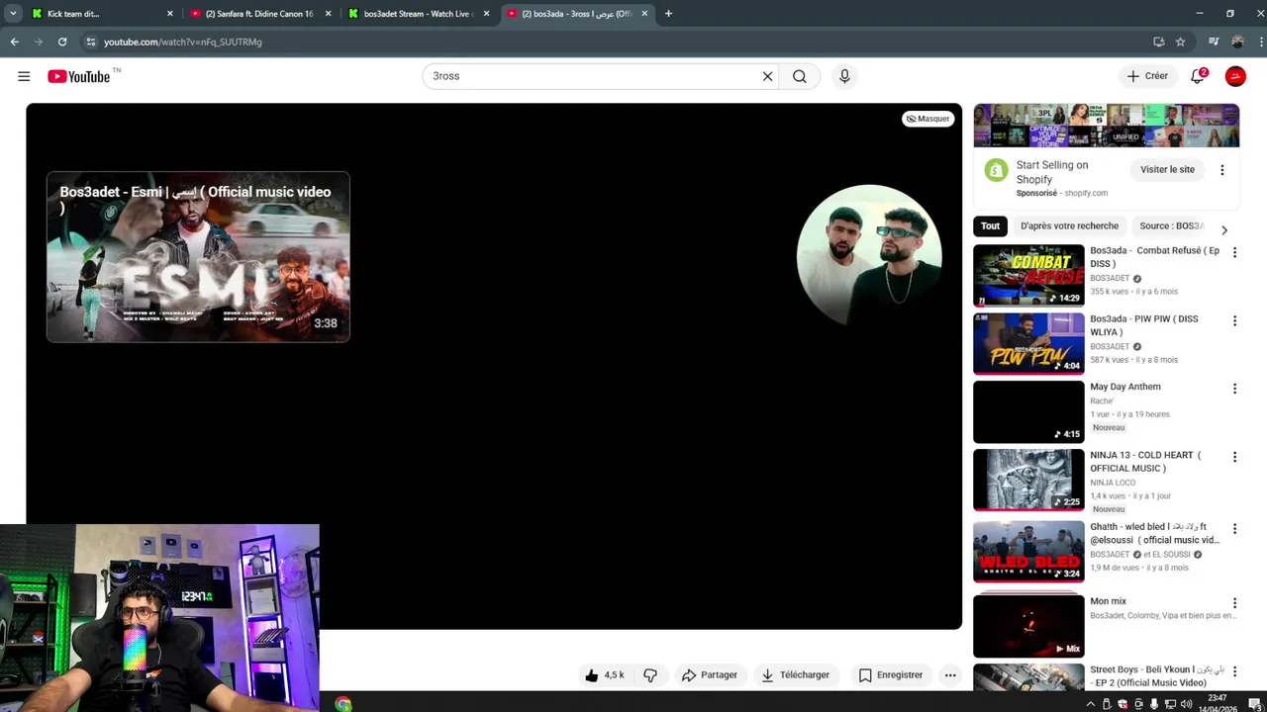This screenshot has height=712, width=1267.
Task: Open Chrome media controls icon
Action: coord(1214,42)
